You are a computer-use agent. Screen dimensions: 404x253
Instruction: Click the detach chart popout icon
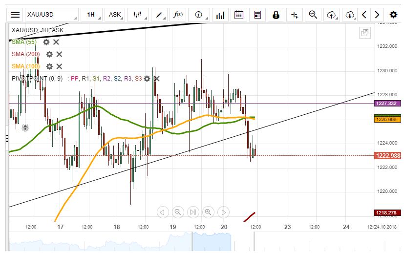pos(365,33)
